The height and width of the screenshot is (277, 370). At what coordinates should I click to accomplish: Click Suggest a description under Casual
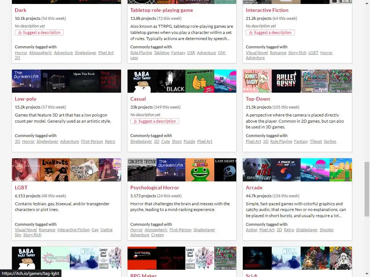click(155, 121)
